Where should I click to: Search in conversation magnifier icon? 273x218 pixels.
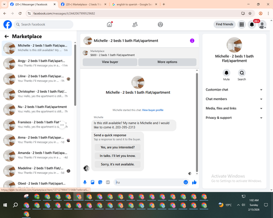click(x=242, y=73)
